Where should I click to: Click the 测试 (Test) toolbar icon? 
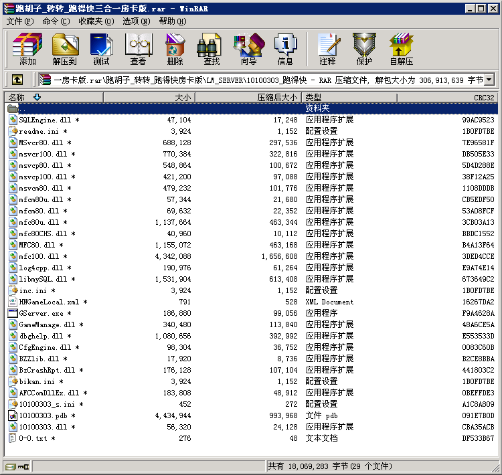tap(101, 49)
